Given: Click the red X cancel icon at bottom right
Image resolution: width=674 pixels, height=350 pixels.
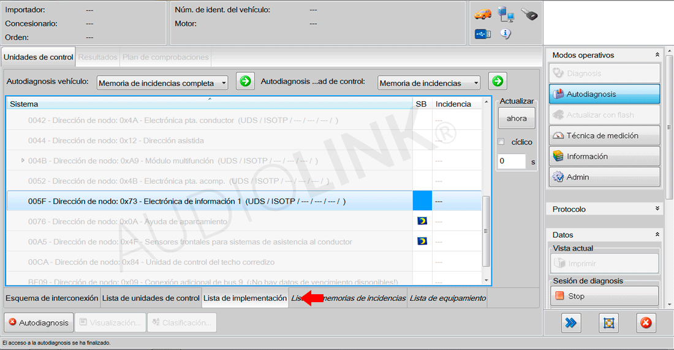Looking at the screenshot, I should point(645,322).
